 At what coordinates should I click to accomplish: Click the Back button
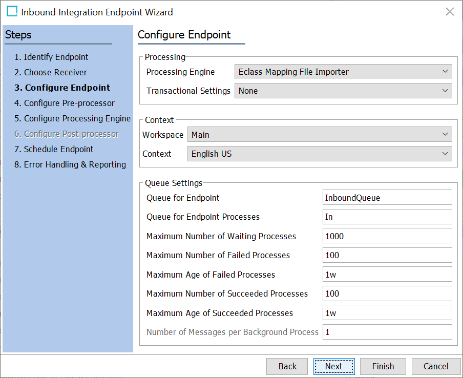pos(287,366)
